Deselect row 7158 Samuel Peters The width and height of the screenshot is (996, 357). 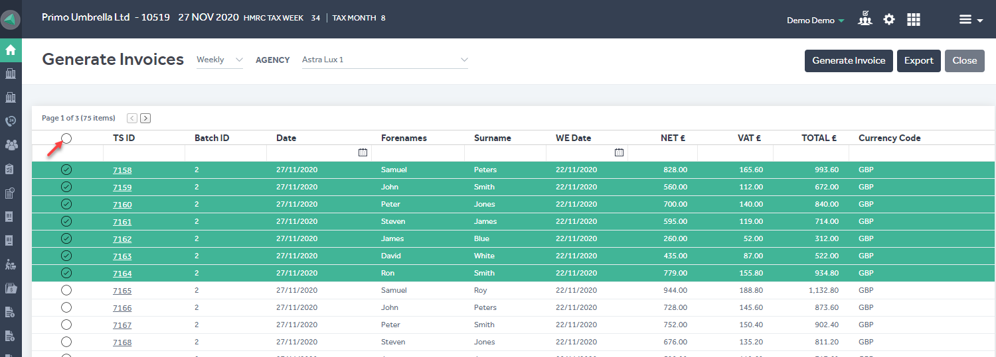(66, 170)
